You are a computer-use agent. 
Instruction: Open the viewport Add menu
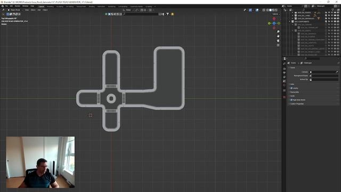pos(39,10)
